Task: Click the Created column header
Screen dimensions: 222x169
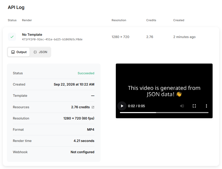Action: (x=179, y=20)
